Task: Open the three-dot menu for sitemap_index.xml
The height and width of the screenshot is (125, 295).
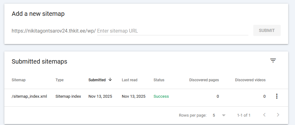Action: point(277,96)
